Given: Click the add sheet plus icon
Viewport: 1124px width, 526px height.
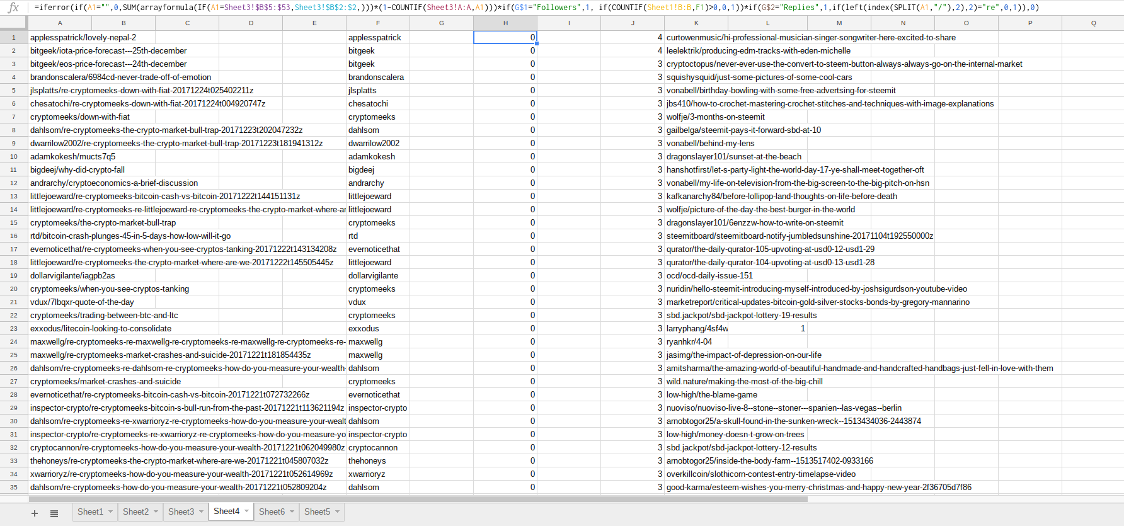Looking at the screenshot, I should point(35,513).
